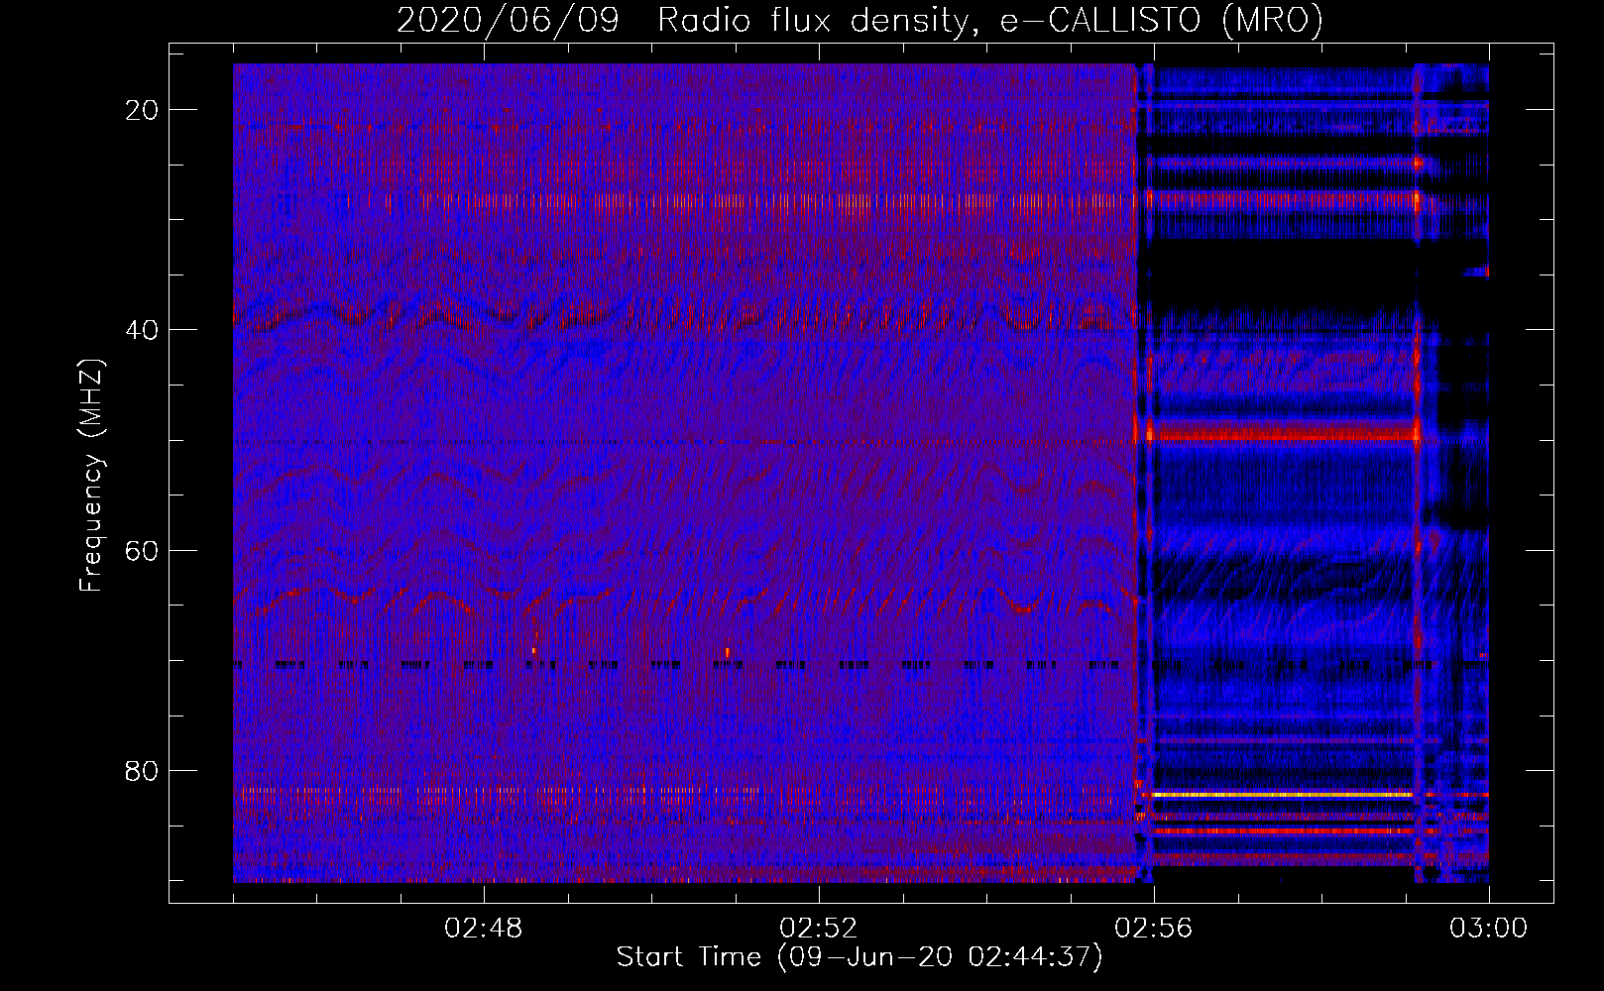This screenshot has height=991, width=1604.
Task: Click the 80 MHz frequency tick label
Action: click(x=142, y=771)
